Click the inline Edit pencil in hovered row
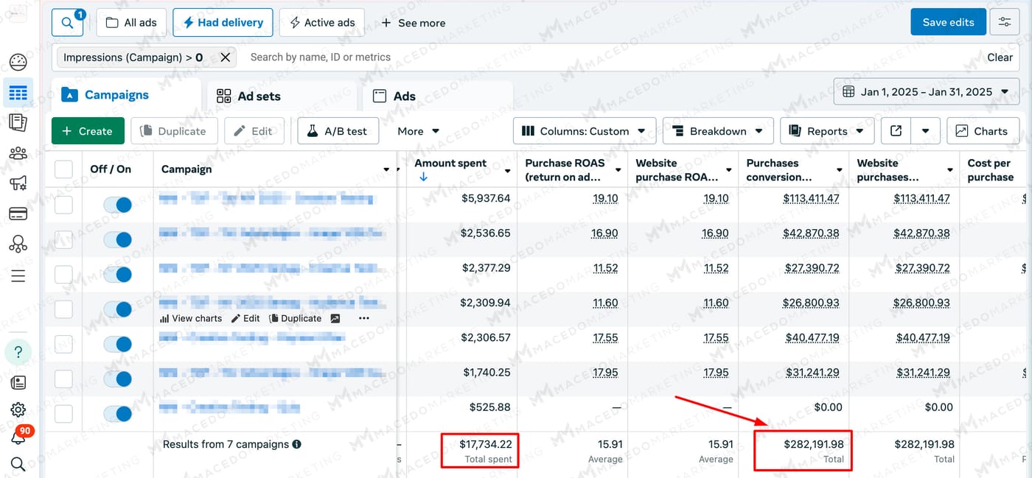1032x478 pixels. point(245,318)
